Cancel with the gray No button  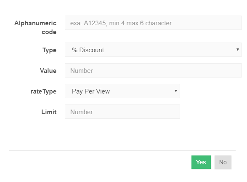223,162
